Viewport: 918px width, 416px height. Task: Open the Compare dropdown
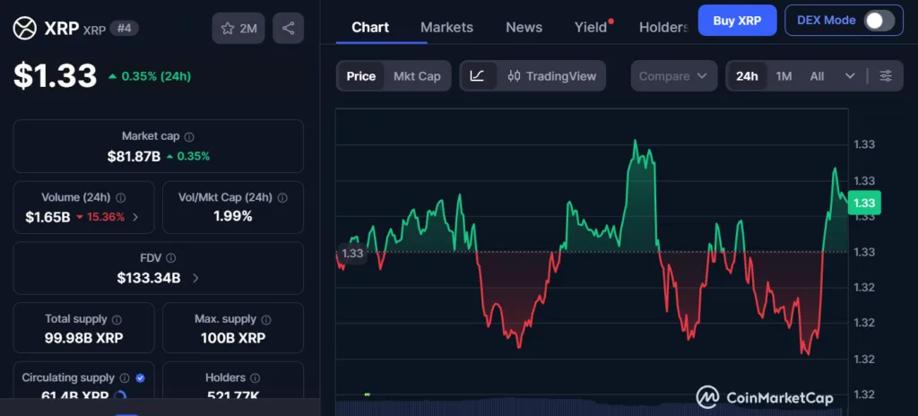click(674, 76)
